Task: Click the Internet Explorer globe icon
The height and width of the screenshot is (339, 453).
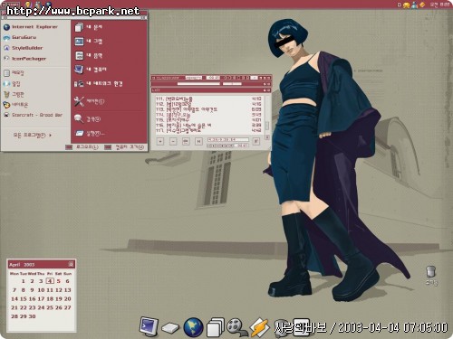Action: pos(6,27)
